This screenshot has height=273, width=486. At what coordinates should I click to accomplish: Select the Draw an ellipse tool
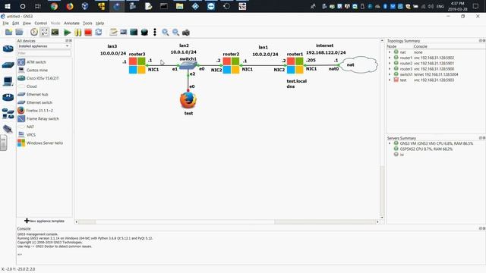click(144, 32)
